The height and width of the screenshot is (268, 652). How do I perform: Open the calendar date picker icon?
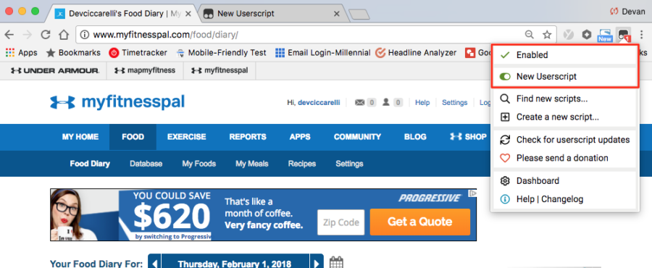click(x=336, y=263)
